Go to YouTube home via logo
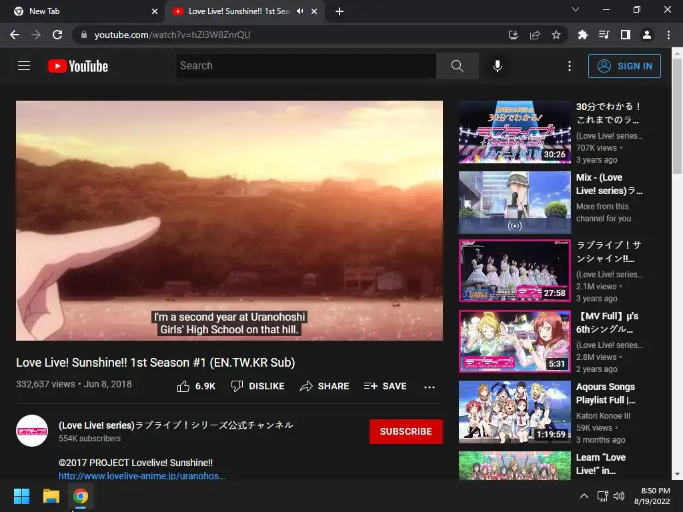Viewport: 683px width, 512px height. (x=78, y=66)
